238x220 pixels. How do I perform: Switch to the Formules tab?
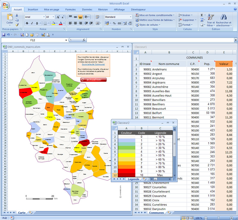(x=70, y=9)
